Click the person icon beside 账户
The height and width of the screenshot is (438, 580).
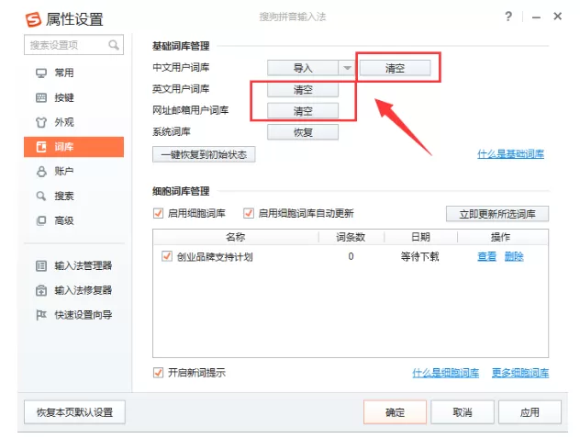pyautogui.click(x=41, y=172)
